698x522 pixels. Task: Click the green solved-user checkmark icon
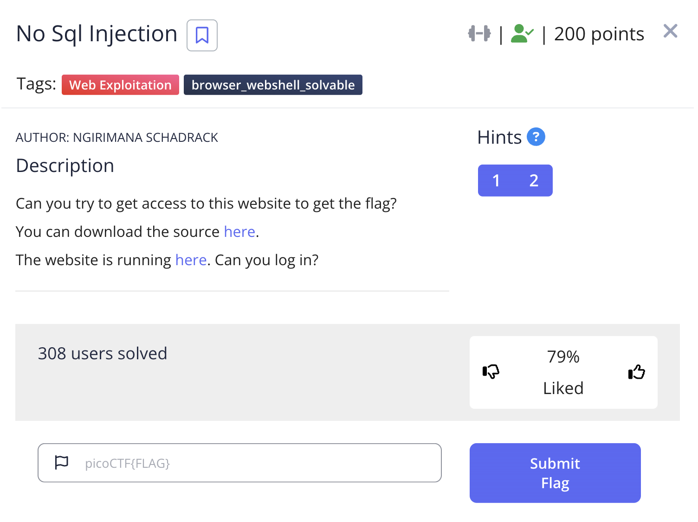pos(522,33)
